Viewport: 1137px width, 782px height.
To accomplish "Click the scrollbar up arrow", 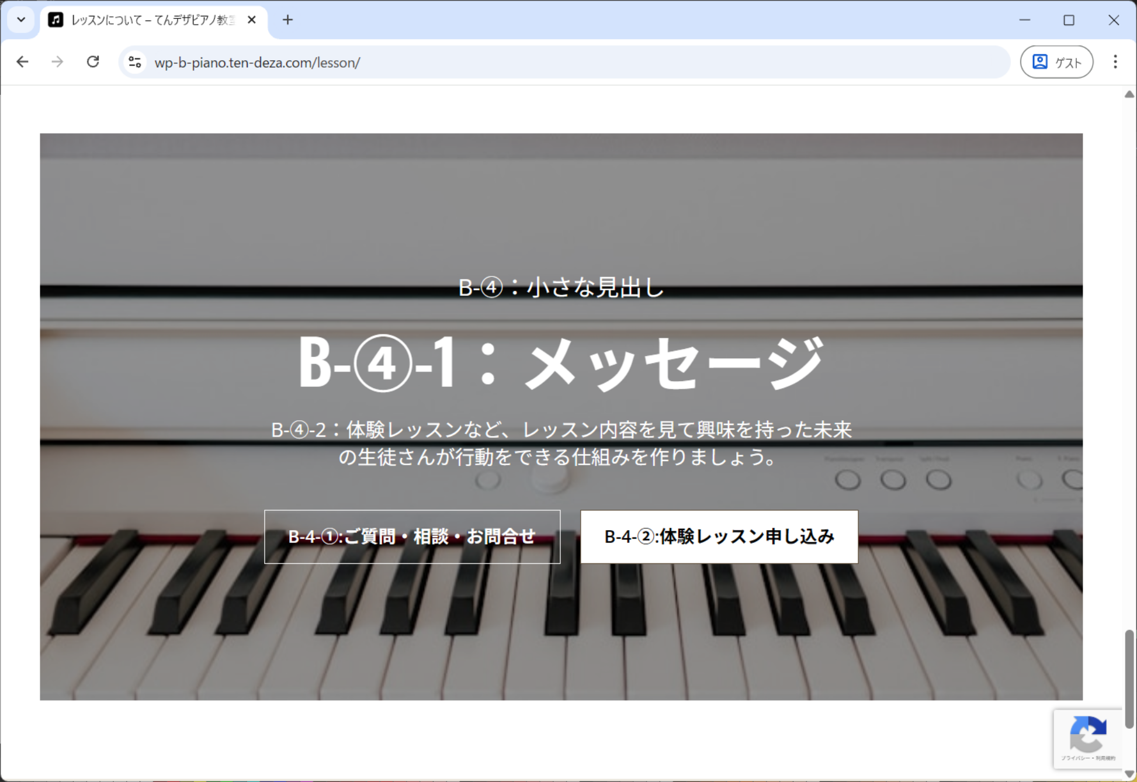I will click(1129, 95).
